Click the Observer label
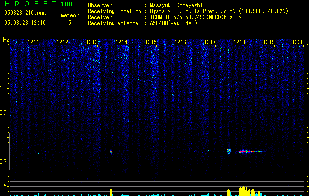Screen dimensions: 309x196 coord(100,5)
